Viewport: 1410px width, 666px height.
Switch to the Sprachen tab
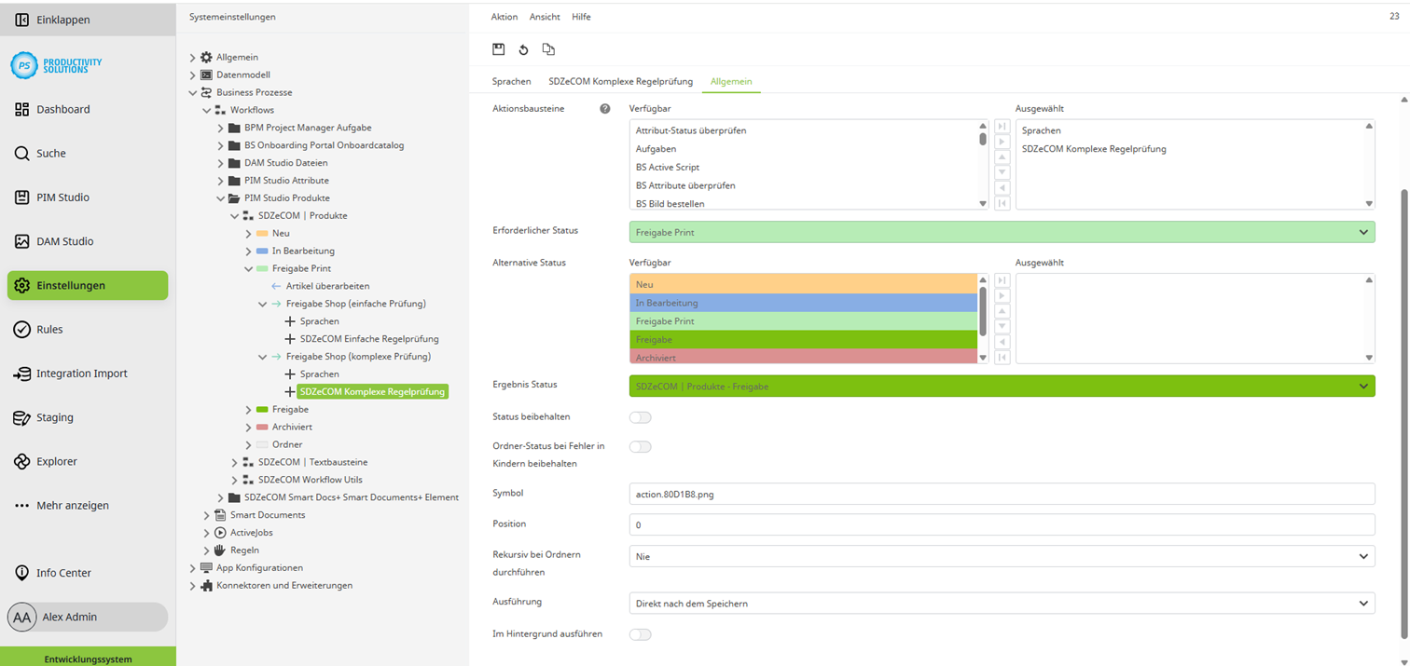509,81
